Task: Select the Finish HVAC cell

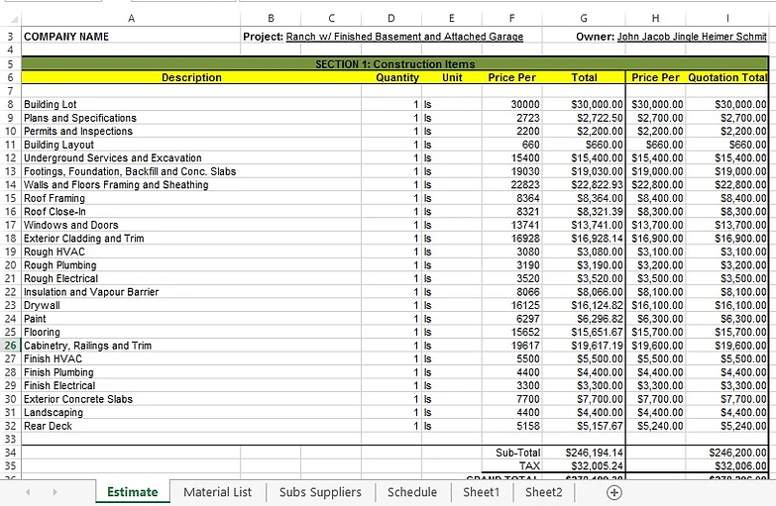Action: [x=191, y=358]
